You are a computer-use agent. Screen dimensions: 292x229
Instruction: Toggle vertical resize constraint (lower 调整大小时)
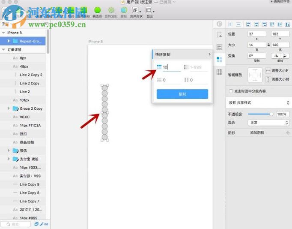268,79
